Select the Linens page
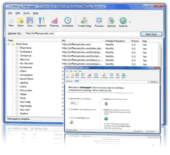 [x=23, y=87]
